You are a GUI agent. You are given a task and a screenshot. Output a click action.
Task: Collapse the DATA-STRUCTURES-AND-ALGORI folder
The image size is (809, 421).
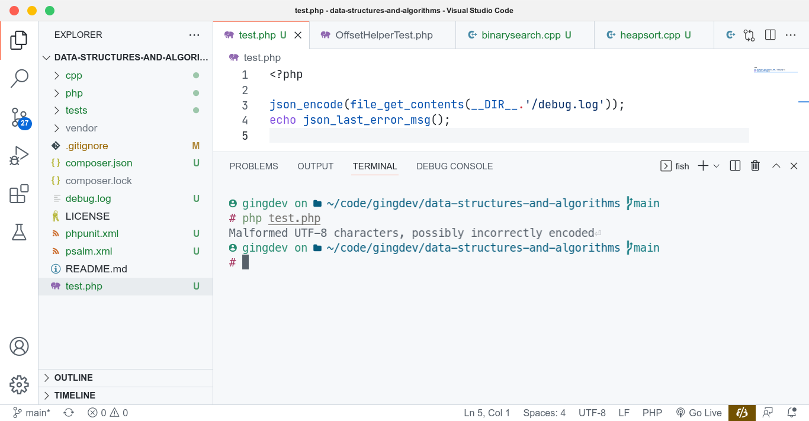pos(46,57)
